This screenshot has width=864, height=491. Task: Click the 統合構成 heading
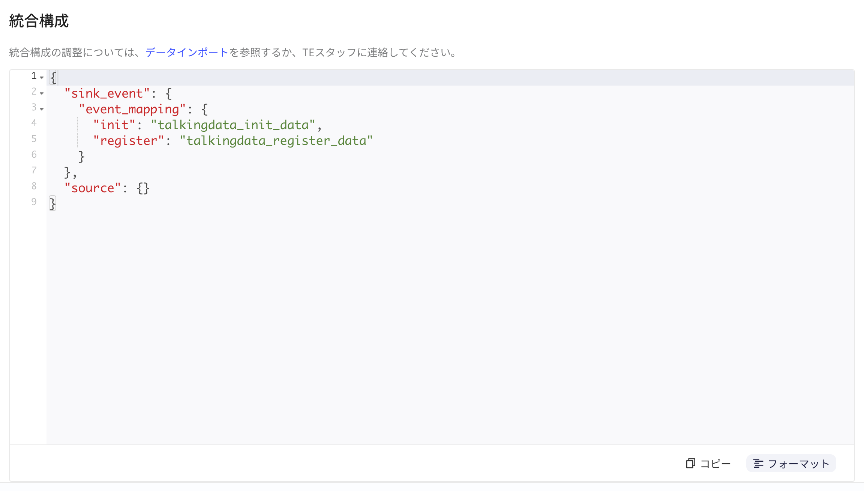[x=39, y=21]
